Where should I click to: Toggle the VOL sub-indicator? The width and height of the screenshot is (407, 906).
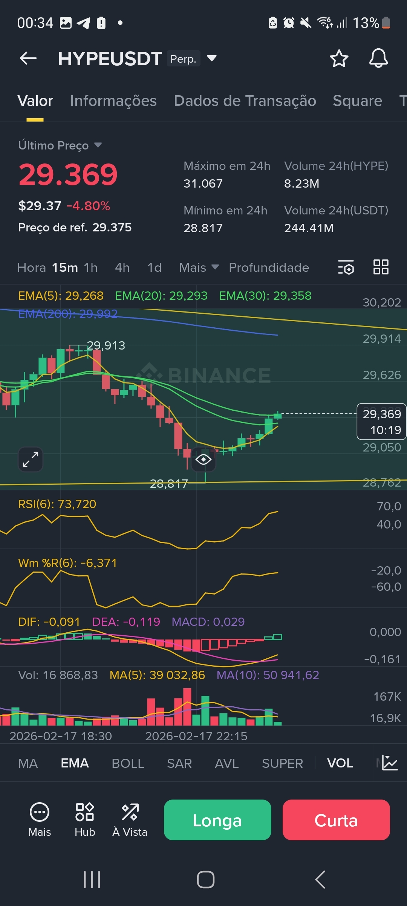tap(340, 763)
